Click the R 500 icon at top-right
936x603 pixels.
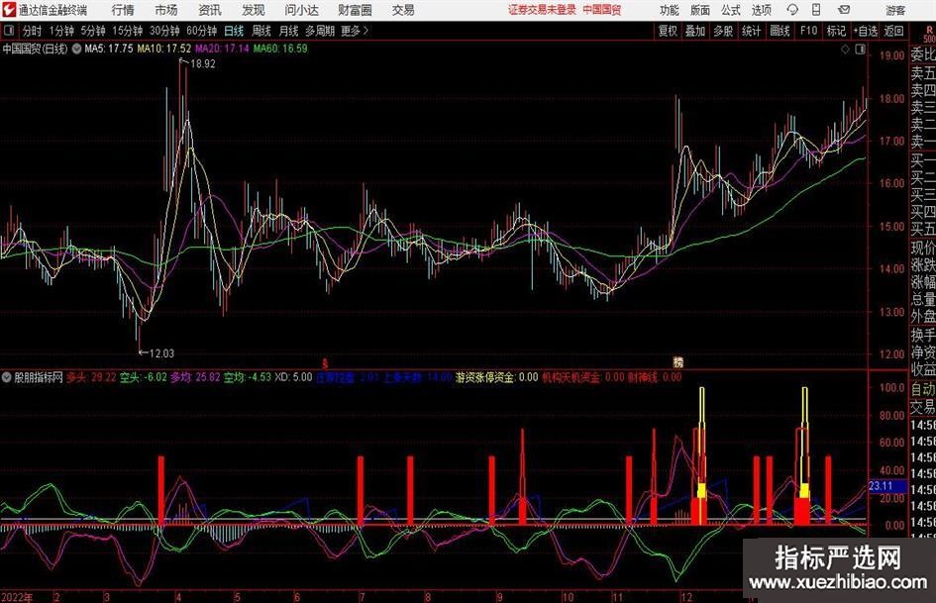coord(929,34)
